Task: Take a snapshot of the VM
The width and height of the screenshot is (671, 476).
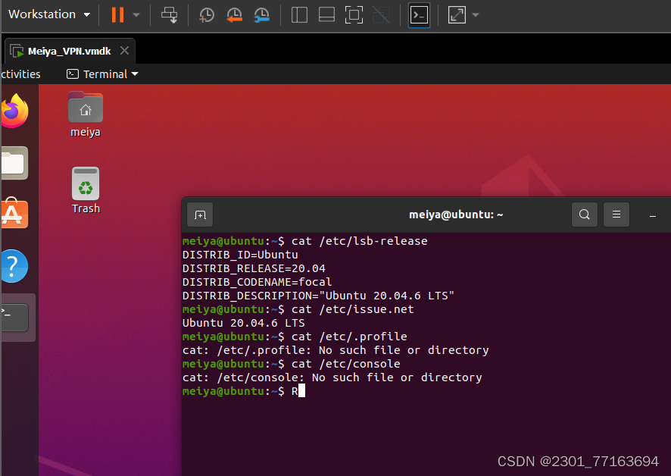Action: click(x=207, y=15)
